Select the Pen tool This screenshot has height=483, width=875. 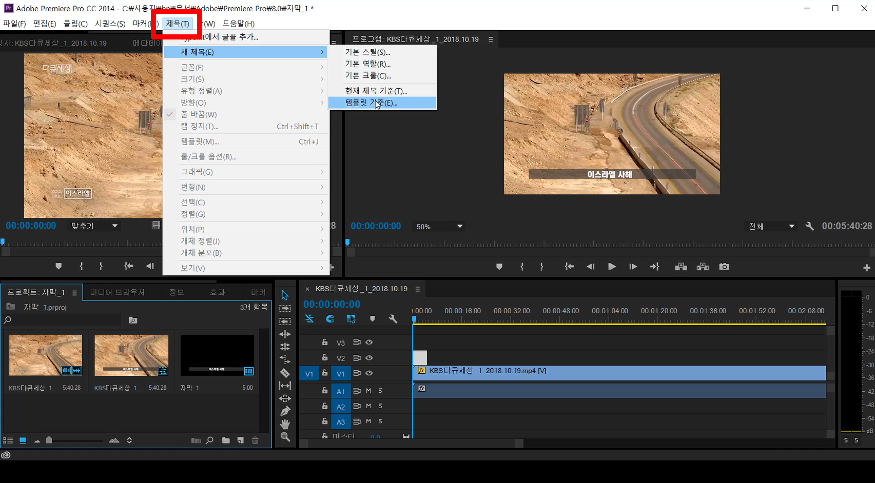285,411
